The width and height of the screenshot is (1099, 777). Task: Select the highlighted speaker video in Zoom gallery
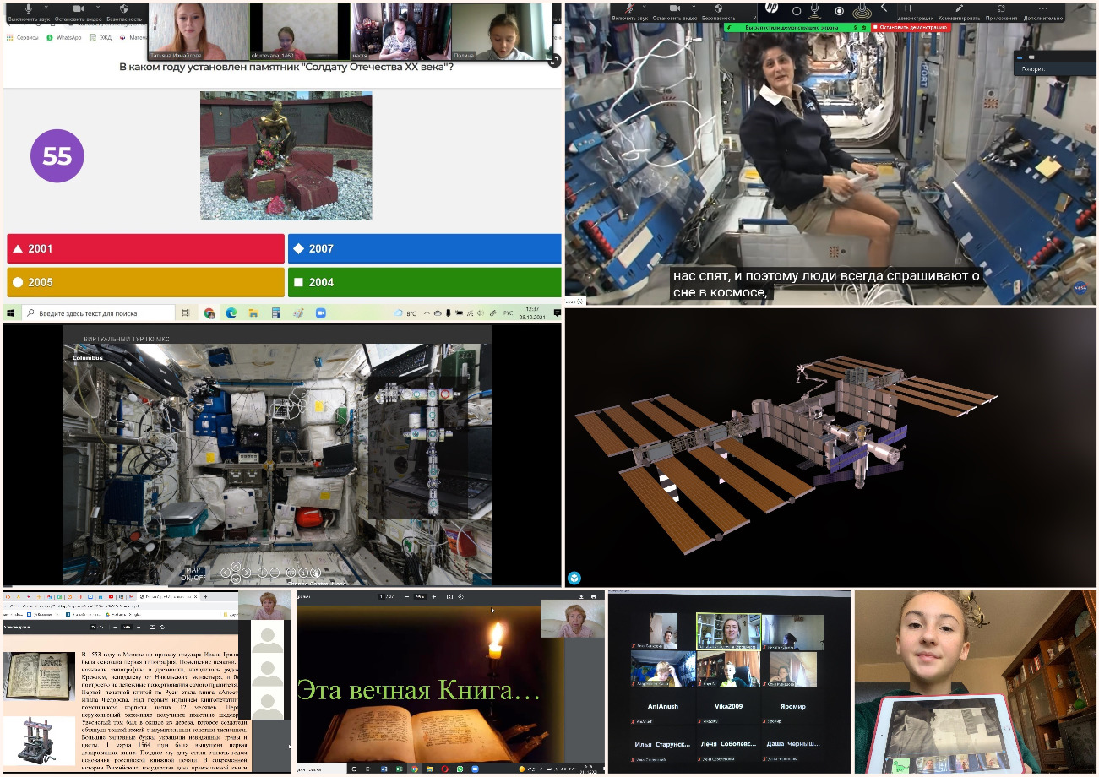[728, 631]
